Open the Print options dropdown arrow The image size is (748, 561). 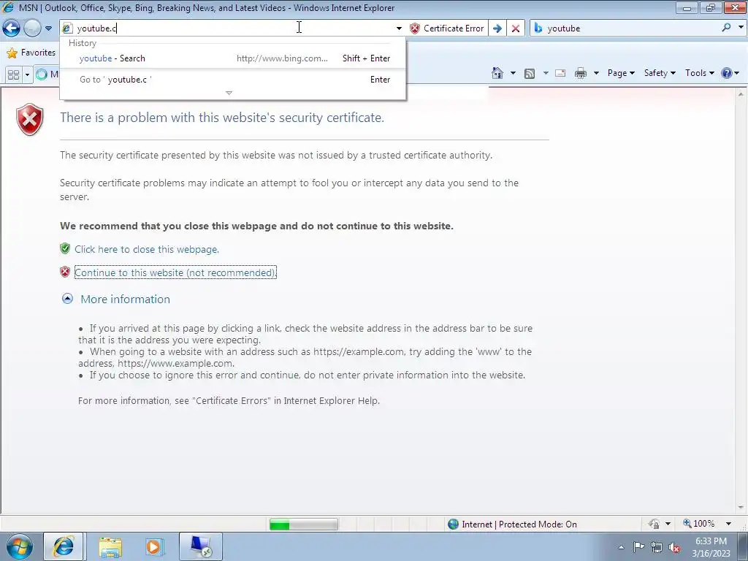596,73
